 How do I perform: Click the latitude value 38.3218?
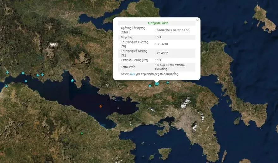pos(163,44)
